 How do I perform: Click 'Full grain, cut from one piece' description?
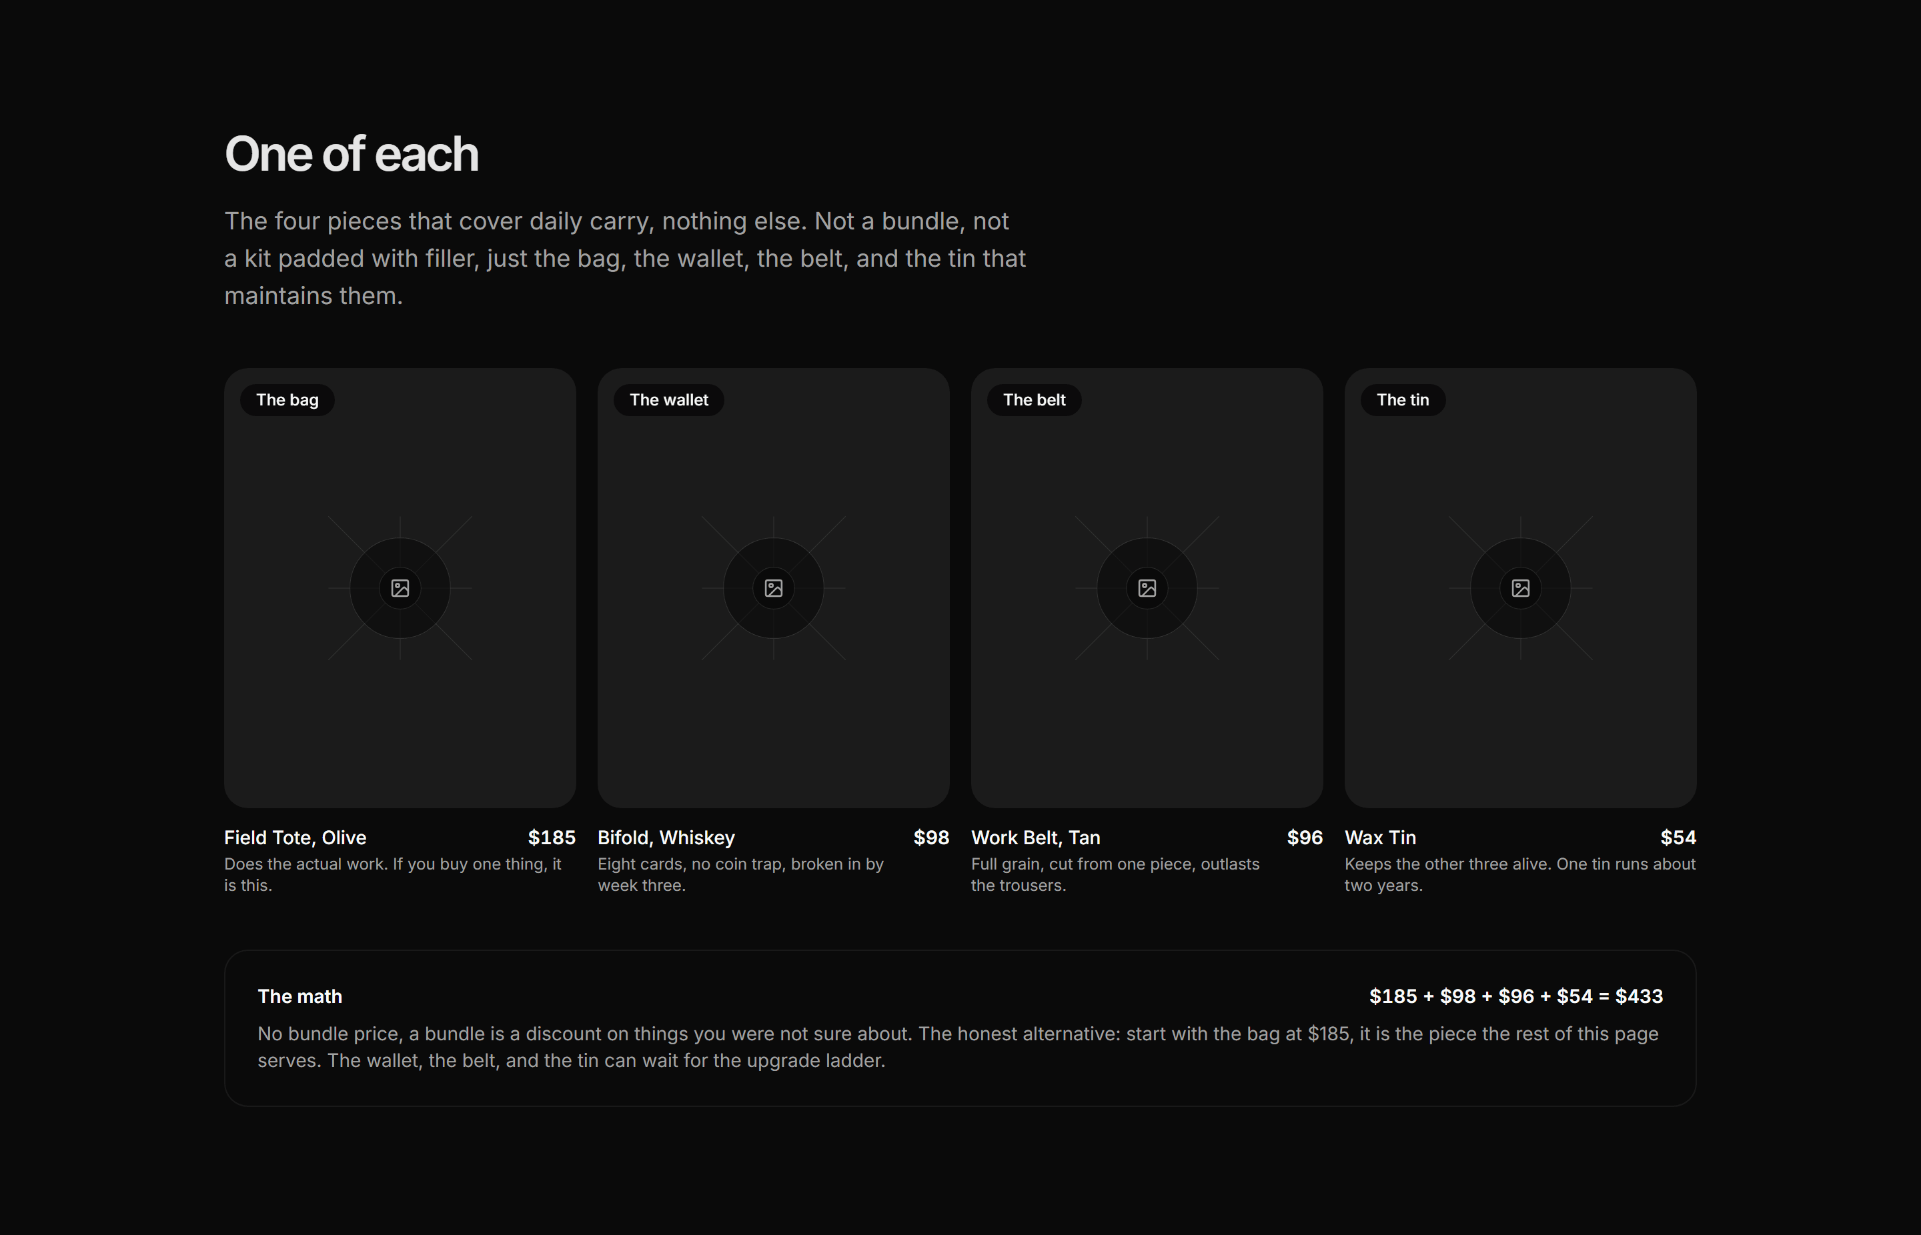point(1115,875)
